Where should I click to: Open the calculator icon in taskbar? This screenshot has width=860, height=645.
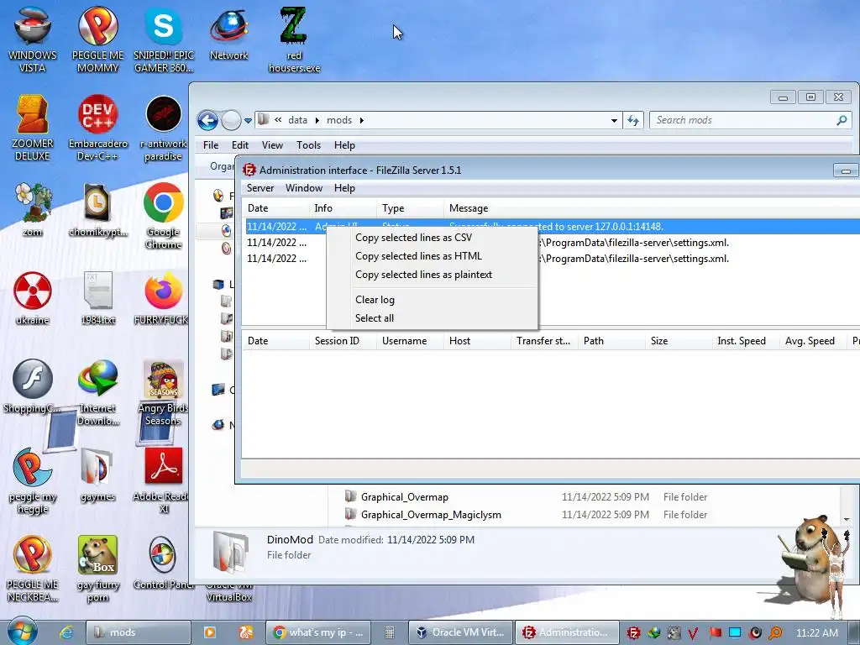click(390, 632)
